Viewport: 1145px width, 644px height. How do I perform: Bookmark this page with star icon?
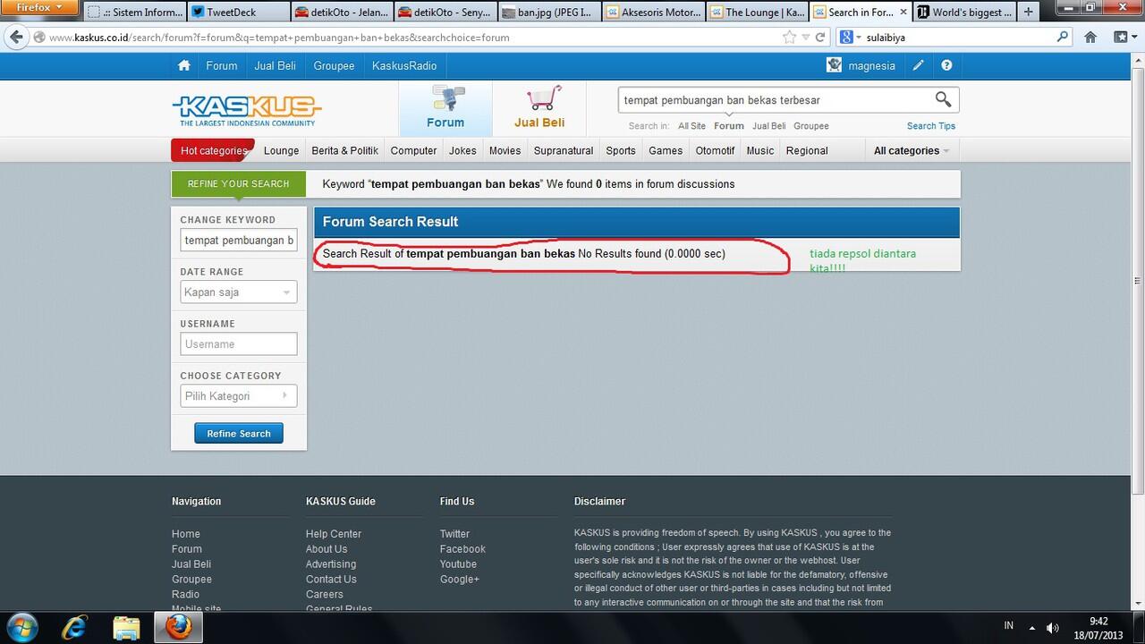[789, 38]
